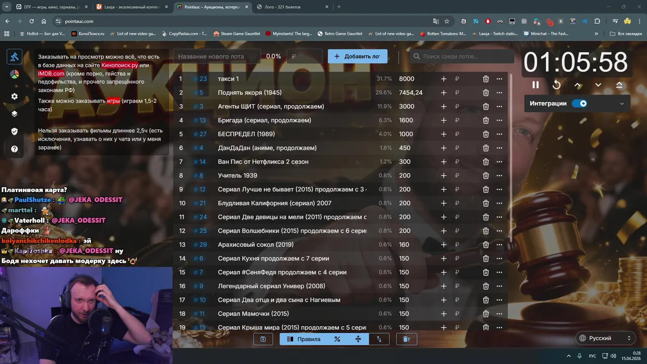Bookmark this page with star icon
This screenshot has height=364, width=647.
[447, 21]
